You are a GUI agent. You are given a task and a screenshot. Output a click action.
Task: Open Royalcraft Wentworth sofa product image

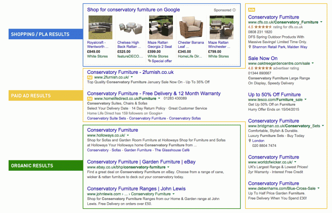100,27
